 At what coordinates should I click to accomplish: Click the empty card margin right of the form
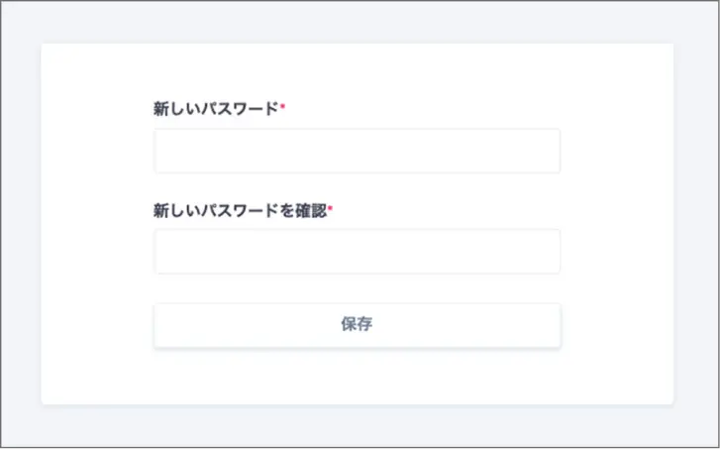click(x=616, y=223)
